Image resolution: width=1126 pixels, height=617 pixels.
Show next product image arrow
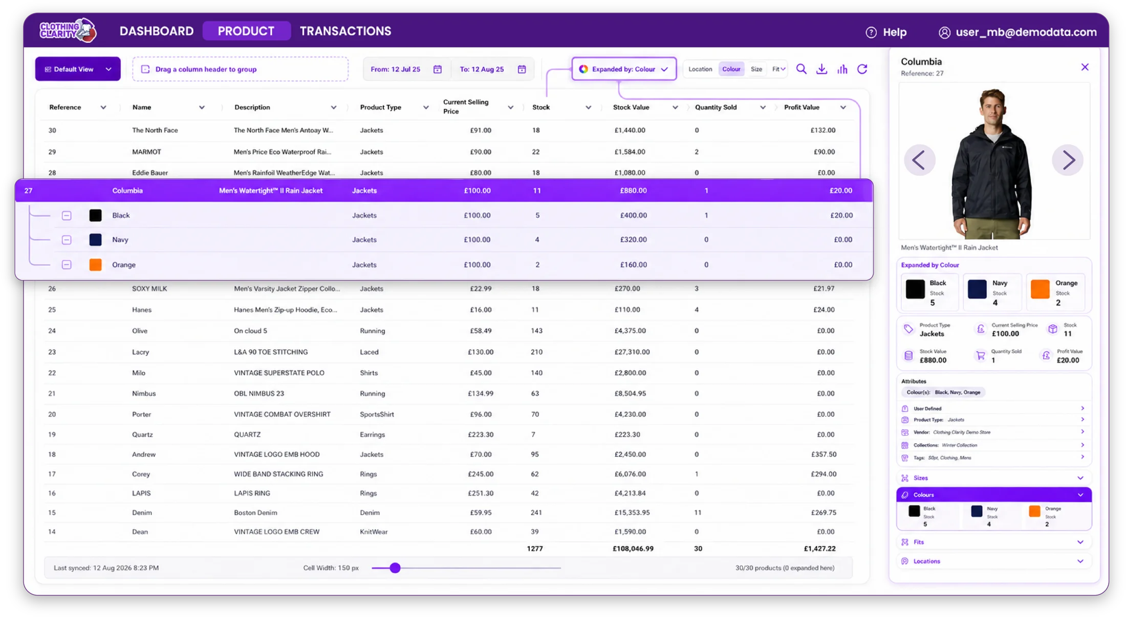coord(1068,160)
